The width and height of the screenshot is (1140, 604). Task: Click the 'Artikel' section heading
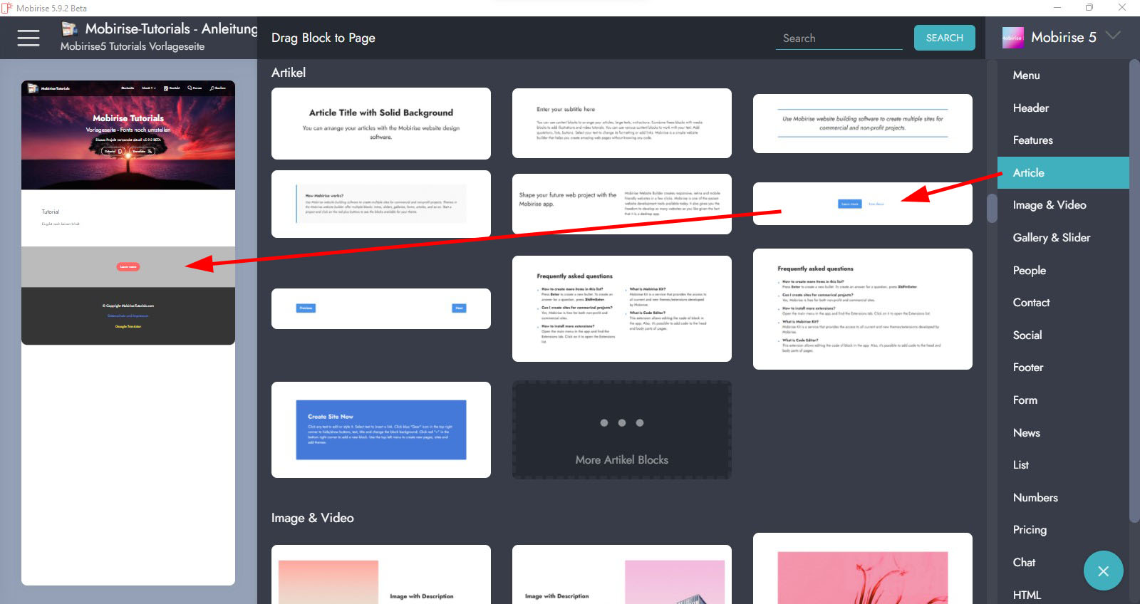pyautogui.click(x=289, y=73)
